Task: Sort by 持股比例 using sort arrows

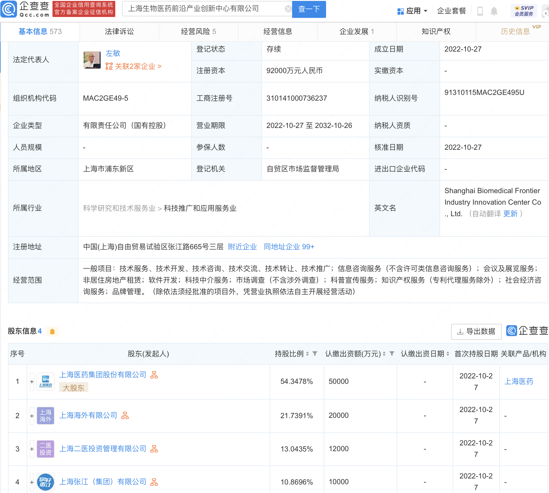Action: point(307,354)
